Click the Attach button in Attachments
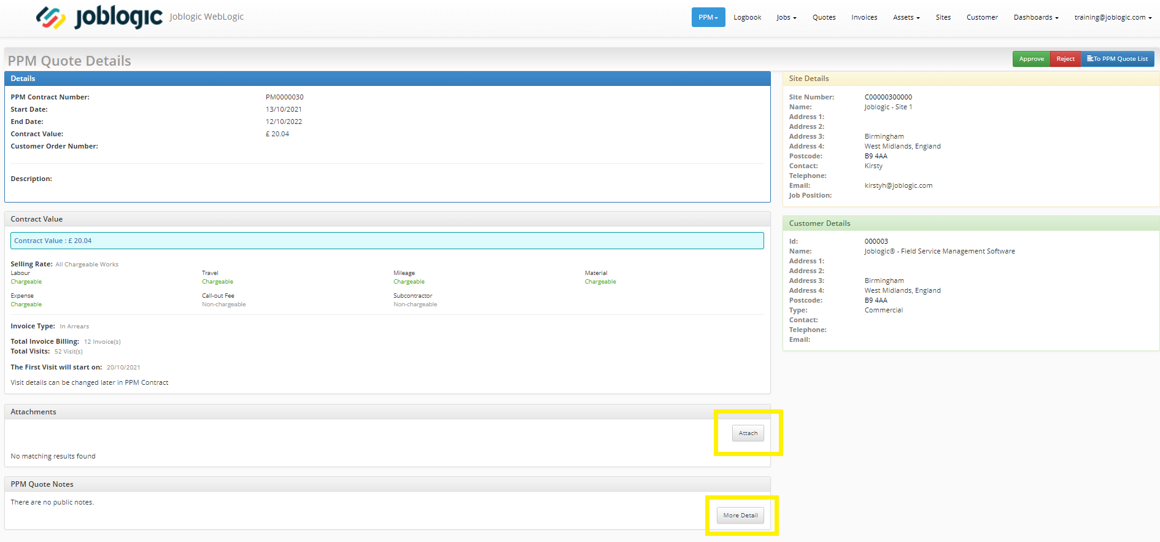This screenshot has height=542, width=1160. (748, 433)
